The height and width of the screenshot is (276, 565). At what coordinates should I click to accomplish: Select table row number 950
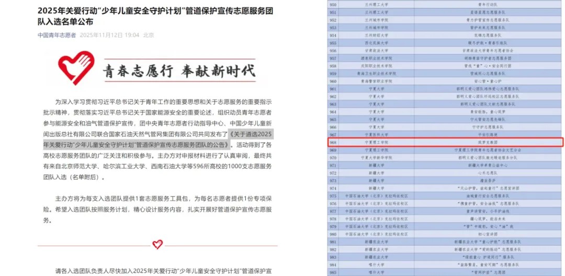click(x=333, y=3)
